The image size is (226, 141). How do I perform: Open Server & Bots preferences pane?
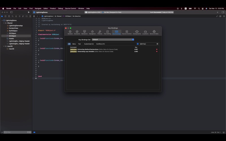(x=154, y=32)
